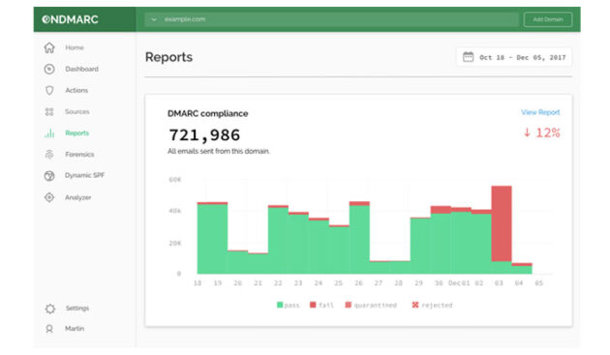Click the View Report link
This screenshot has height=355, width=610.
coord(540,112)
